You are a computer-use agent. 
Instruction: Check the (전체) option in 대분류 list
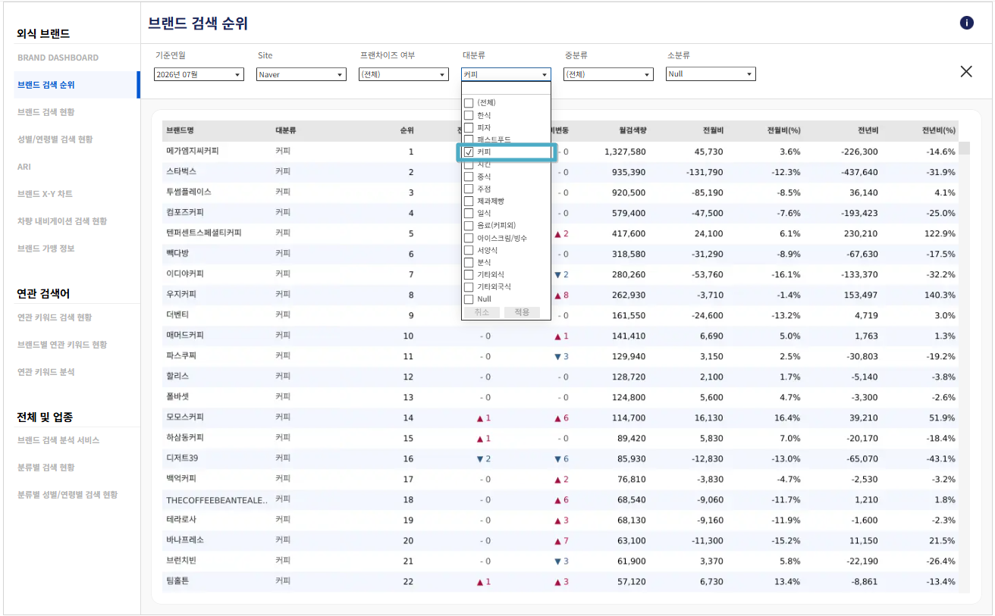[x=469, y=103]
